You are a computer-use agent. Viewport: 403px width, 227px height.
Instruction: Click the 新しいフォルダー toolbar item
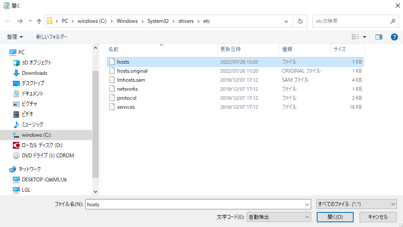tap(52, 37)
